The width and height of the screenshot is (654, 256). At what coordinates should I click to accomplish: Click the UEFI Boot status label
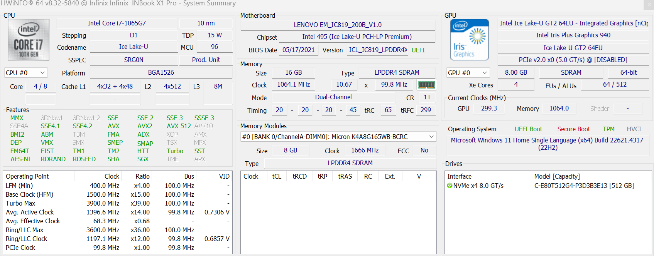(x=528, y=129)
